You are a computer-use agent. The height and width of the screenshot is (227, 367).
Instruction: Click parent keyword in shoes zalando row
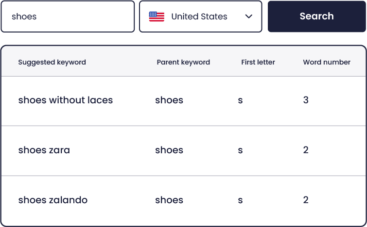[x=169, y=200]
